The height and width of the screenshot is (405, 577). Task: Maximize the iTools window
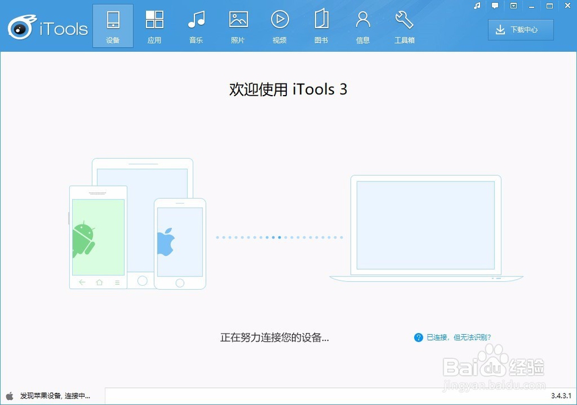click(x=549, y=6)
